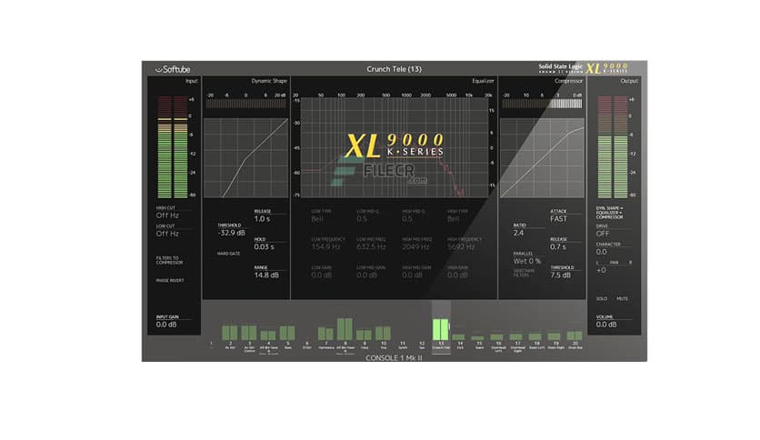Click compressor Ratio 2.4 value

click(x=518, y=233)
